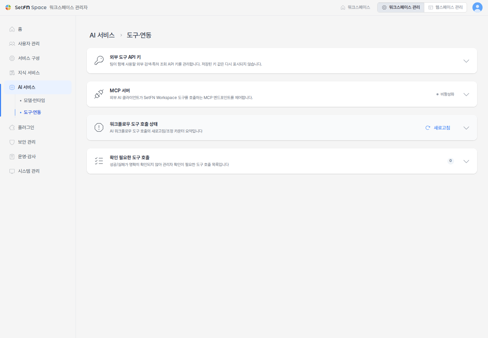Click description starting 외부 AI 클라이언트가 SetFN

click(x=181, y=98)
